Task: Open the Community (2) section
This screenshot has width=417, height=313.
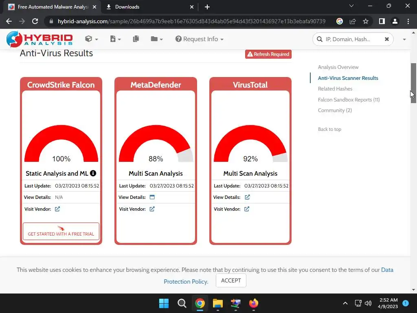Action: pos(335,110)
